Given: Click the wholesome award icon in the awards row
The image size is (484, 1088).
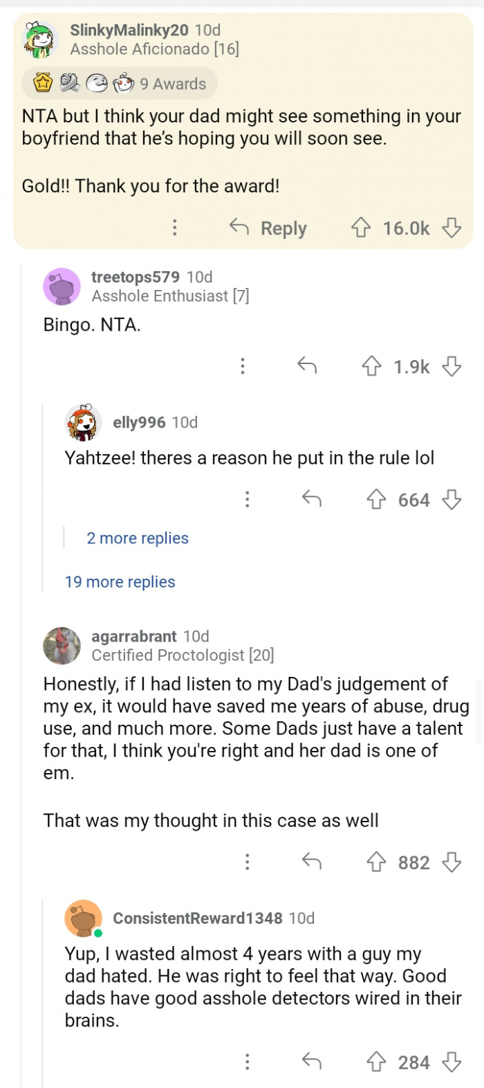Looking at the screenshot, I should [x=97, y=82].
